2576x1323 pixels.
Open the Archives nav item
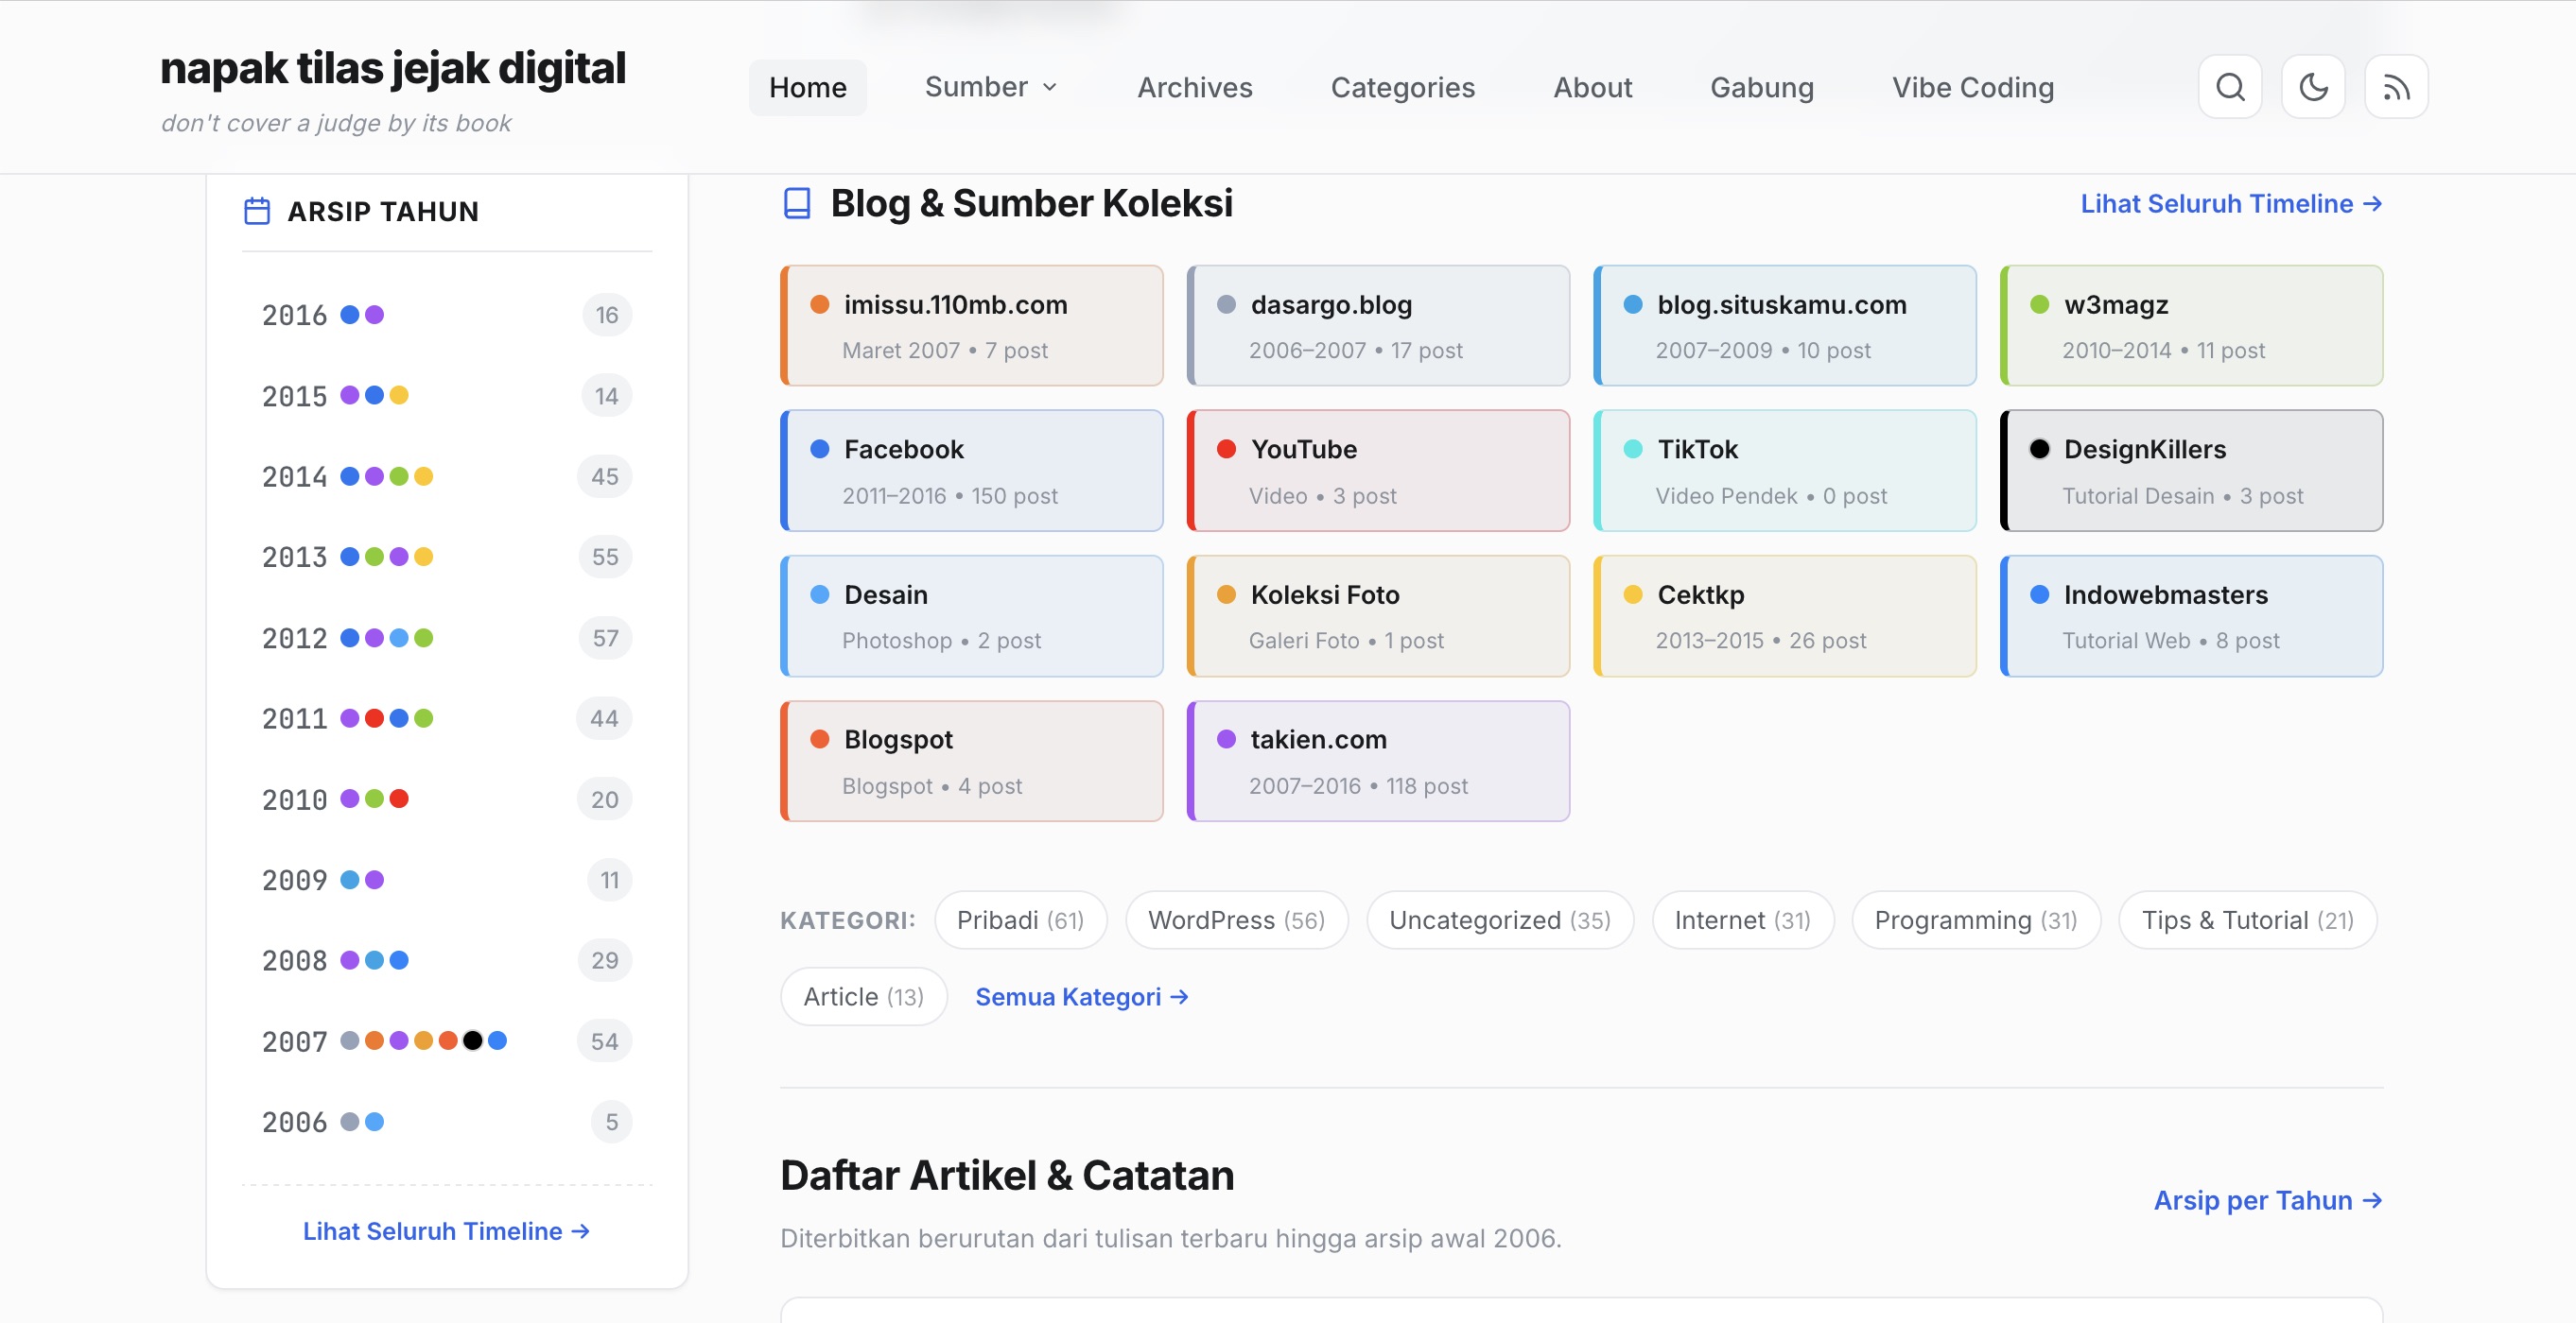click(x=1195, y=87)
